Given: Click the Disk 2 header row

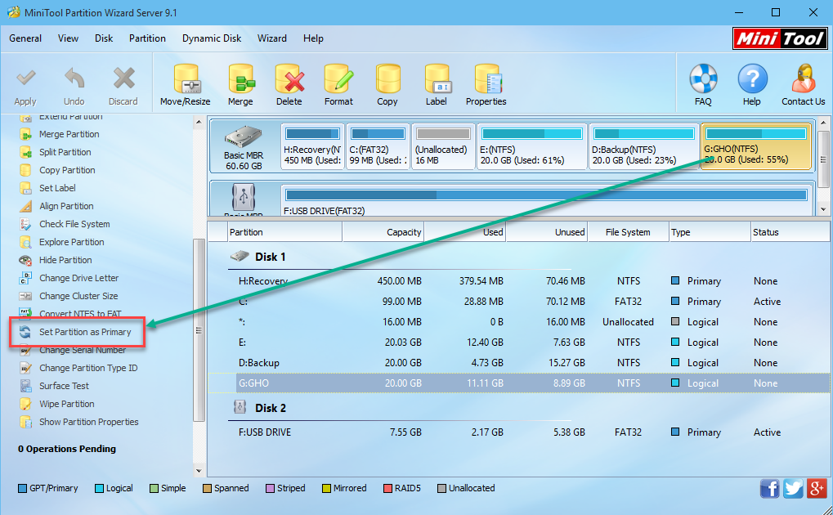Looking at the screenshot, I should pyautogui.click(x=400, y=408).
